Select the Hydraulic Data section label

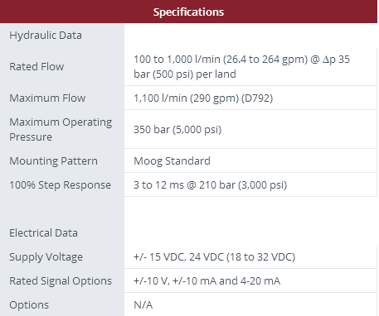46,36
